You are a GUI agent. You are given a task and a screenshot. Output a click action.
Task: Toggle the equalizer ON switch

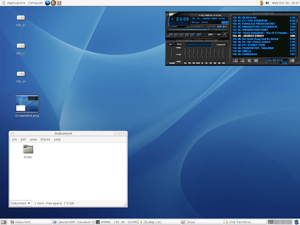tap(171, 44)
